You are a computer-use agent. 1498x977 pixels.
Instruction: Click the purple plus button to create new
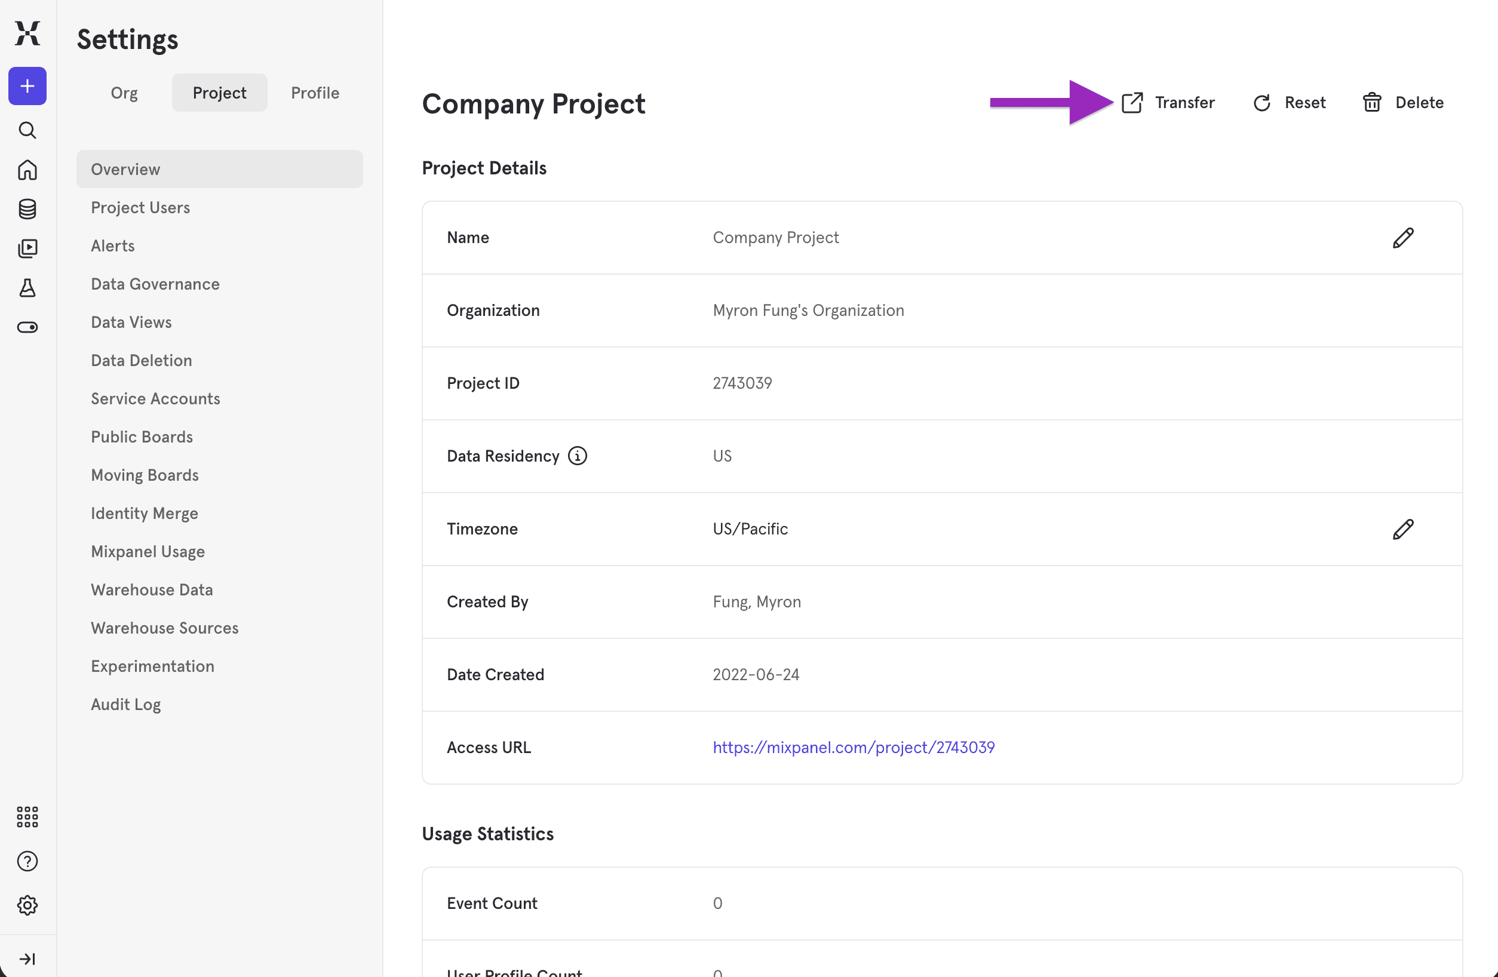point(27,86)
